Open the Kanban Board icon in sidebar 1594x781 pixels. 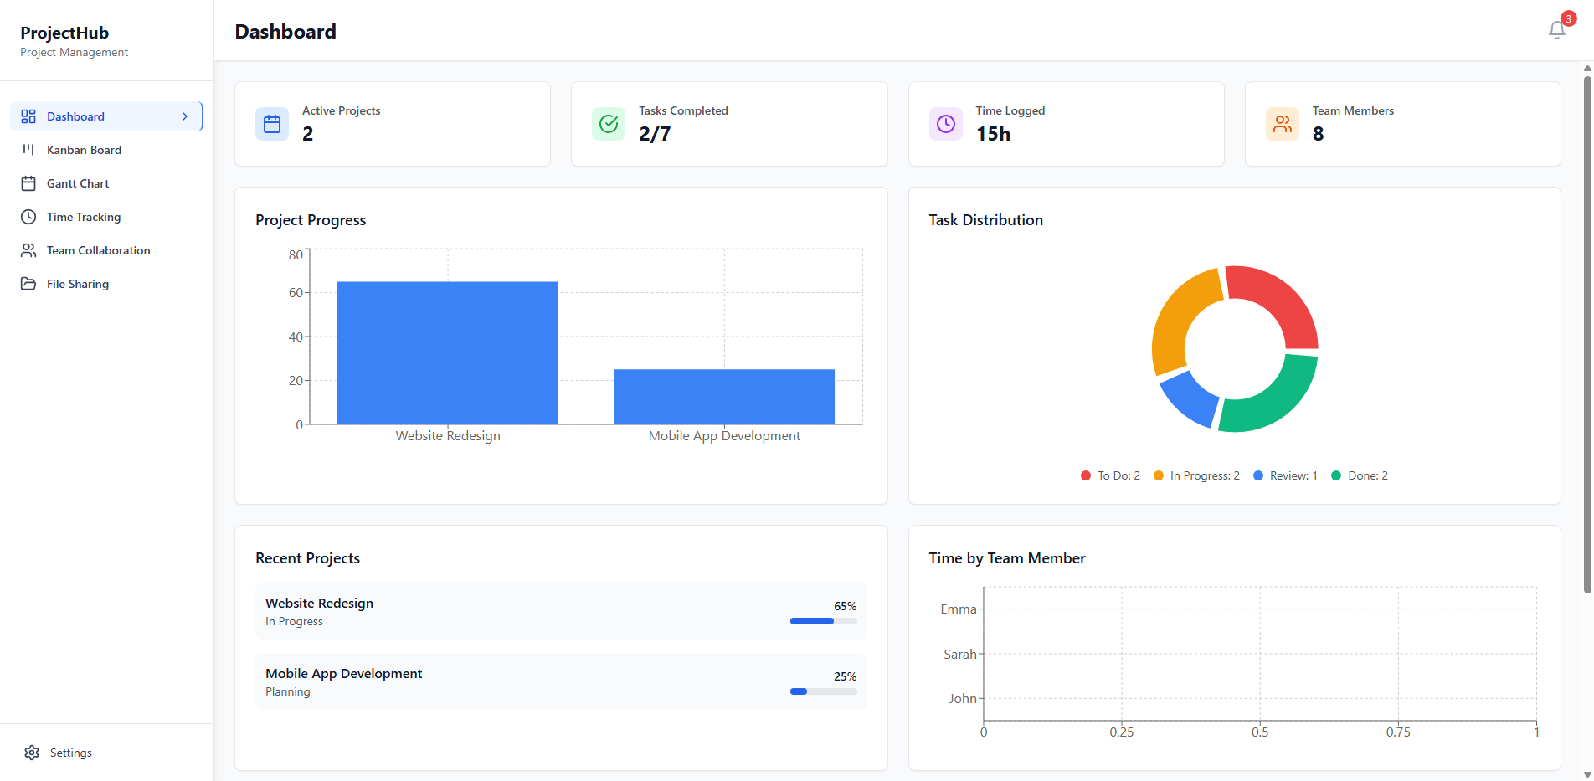pyautogui.click(x=29, y=150)
